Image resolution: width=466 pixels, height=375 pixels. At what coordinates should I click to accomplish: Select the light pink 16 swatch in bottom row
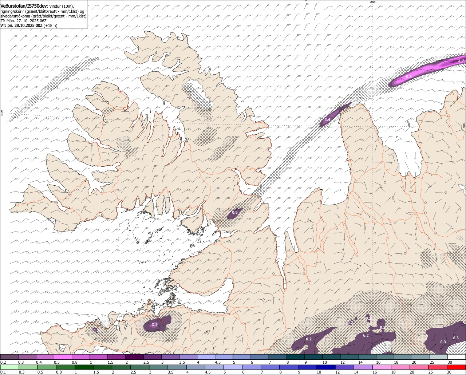(382, 367)
